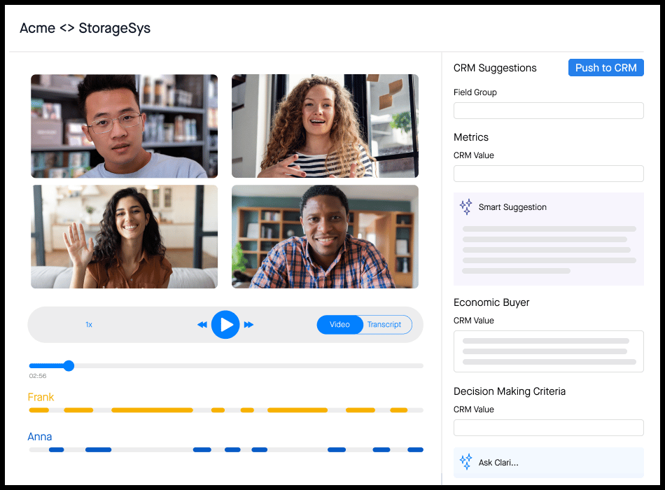
Task: Click a blue segment on Anna's timeline
Action: (98, 449)
